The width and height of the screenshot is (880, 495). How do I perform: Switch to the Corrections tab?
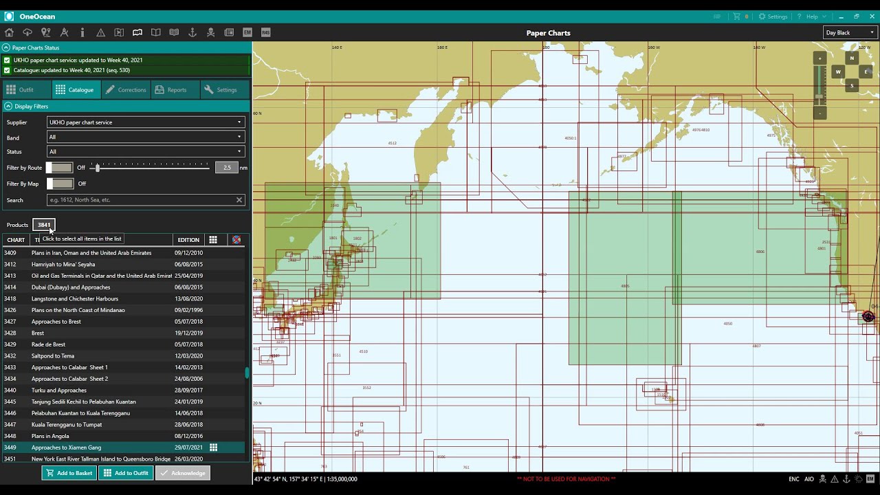pyautogui.click(x=126, y=89)
